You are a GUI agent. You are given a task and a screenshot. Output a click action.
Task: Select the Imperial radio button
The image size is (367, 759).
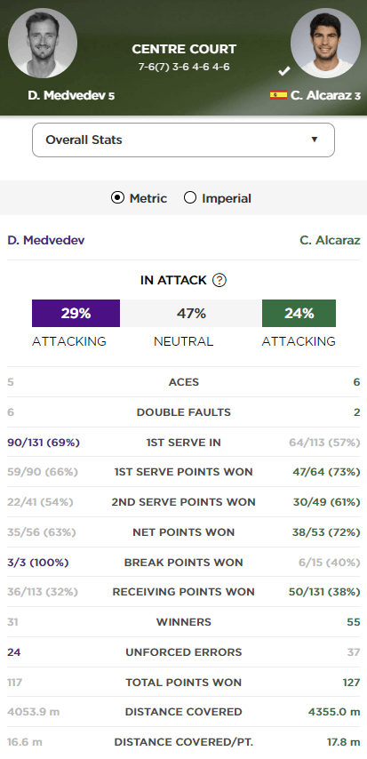[190, 198]
